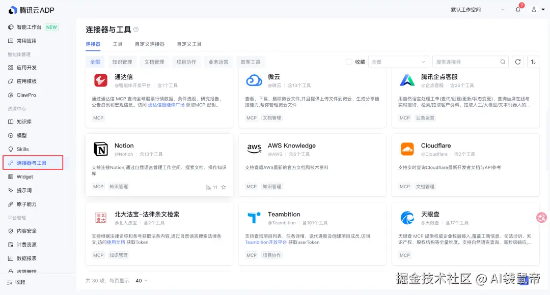Viewport: 550px width, 295px height.
Task: Open 知识库 in the sidebar
Action: click(x=24, y=122)
